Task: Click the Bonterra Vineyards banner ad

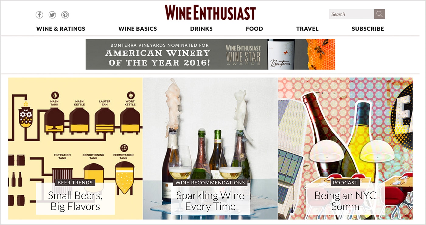Action: [x=210, y=54]
